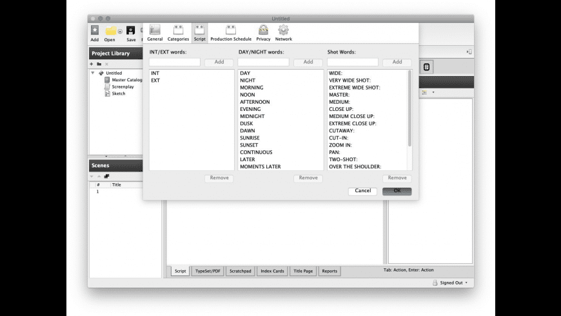The height and width of the screenshot is (316, 561).
Task: Select MEDIUM CLOSE UP: entry
Action: pyautogui.click(x=351, y=116)
